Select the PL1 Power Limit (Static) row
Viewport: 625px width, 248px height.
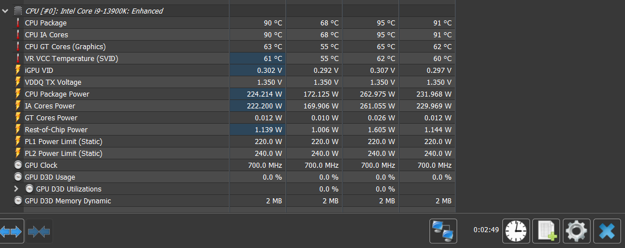coord(63,142)
